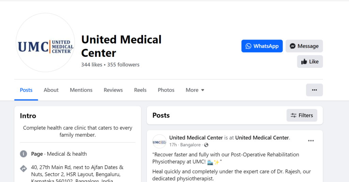Open the post's three-dot options menu
The width and height of the screenshot is (349, 182).
tap(311, 141)
